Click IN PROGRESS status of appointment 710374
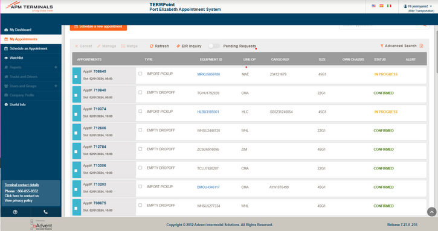Image resolution: width=438 pixels, height=231 pixels. pos(386,112)
